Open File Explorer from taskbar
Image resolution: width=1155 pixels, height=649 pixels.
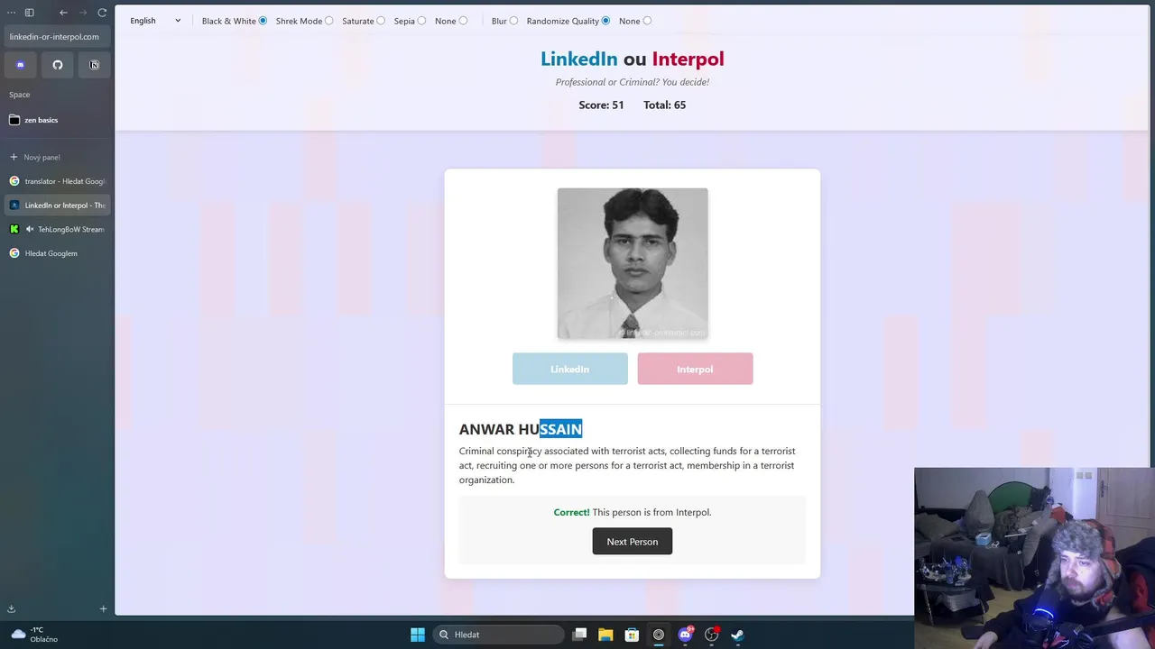605,635
